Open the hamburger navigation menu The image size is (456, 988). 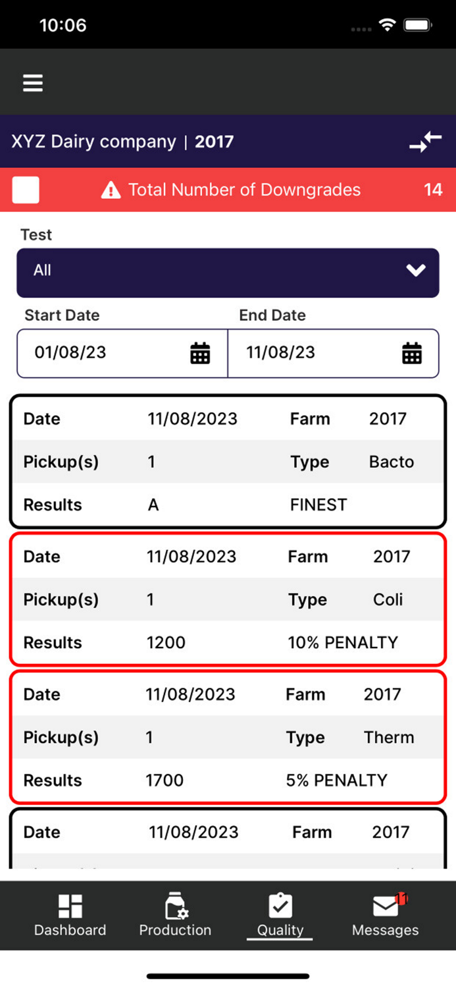pyautogui.click(x=32, y=83)
